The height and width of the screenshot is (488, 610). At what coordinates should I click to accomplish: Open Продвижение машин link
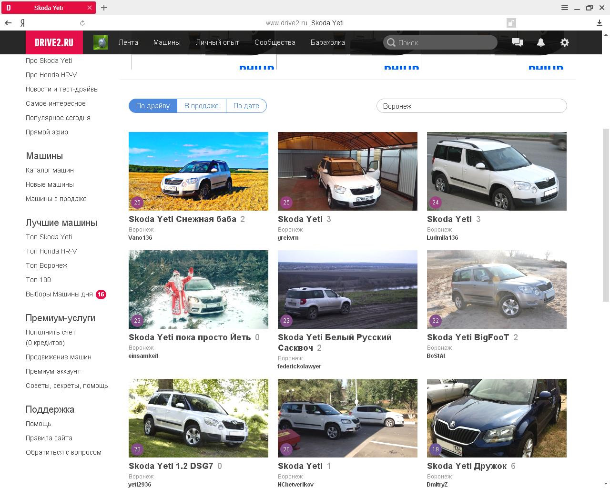click(x=59, y=357)
